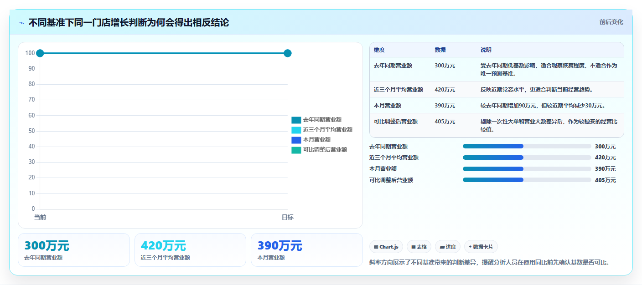The width and height of the screenshot is (642, 285).
Task: Select the 数据卡片 tag chip
Action: (481, 247)
